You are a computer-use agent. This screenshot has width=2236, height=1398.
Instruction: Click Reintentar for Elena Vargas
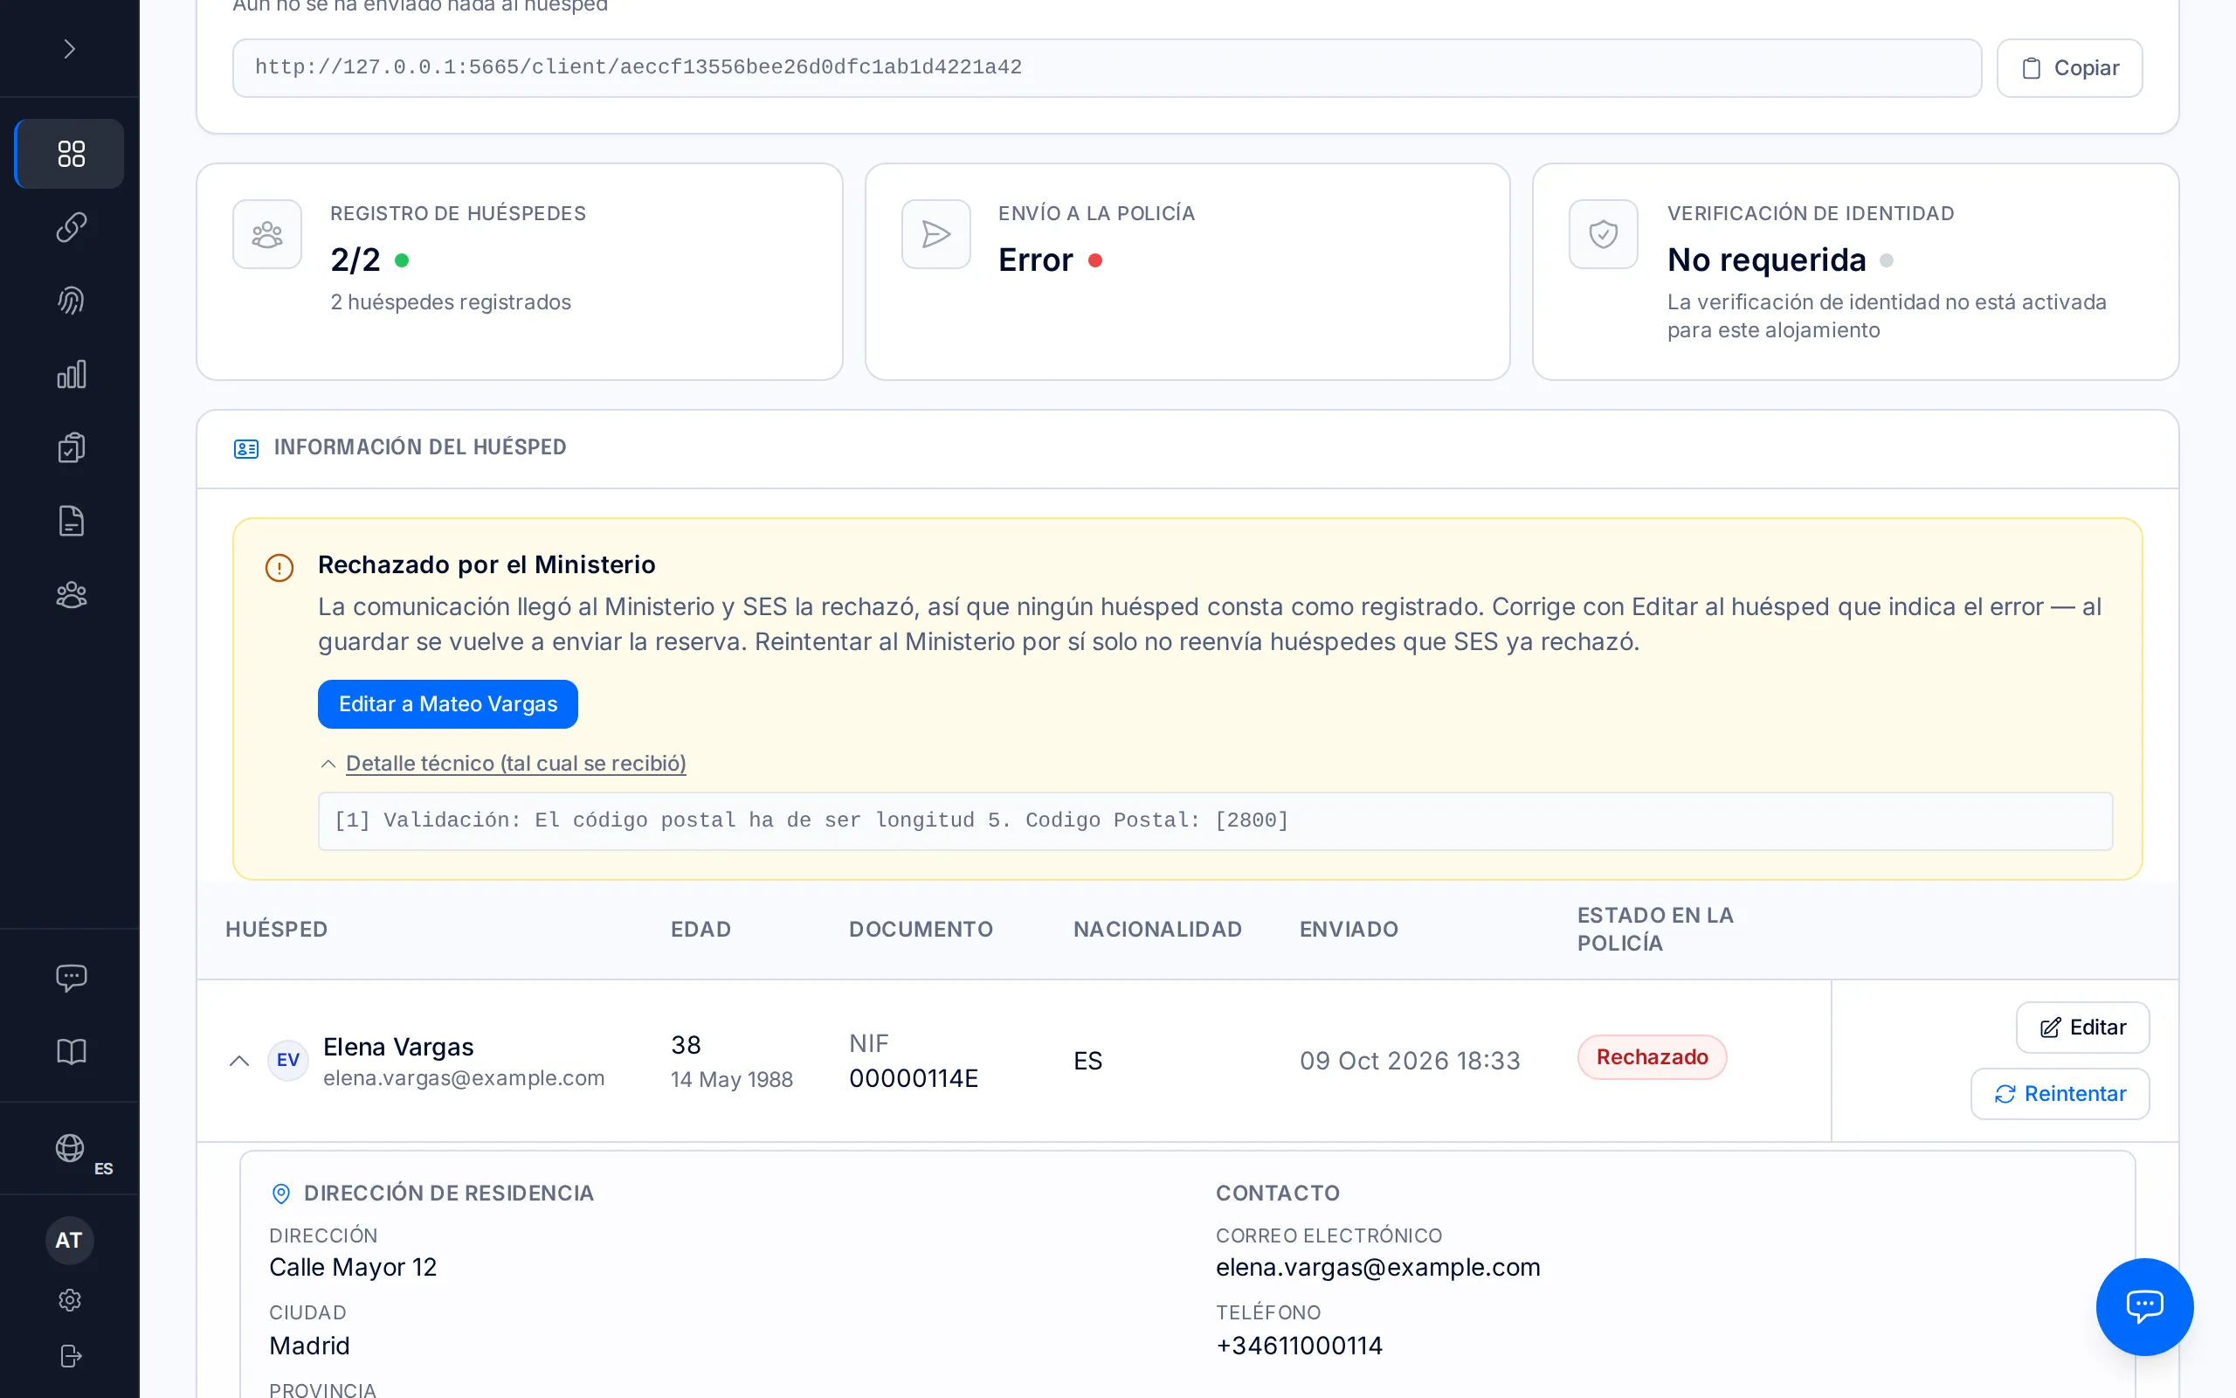coord(2060,1094)
